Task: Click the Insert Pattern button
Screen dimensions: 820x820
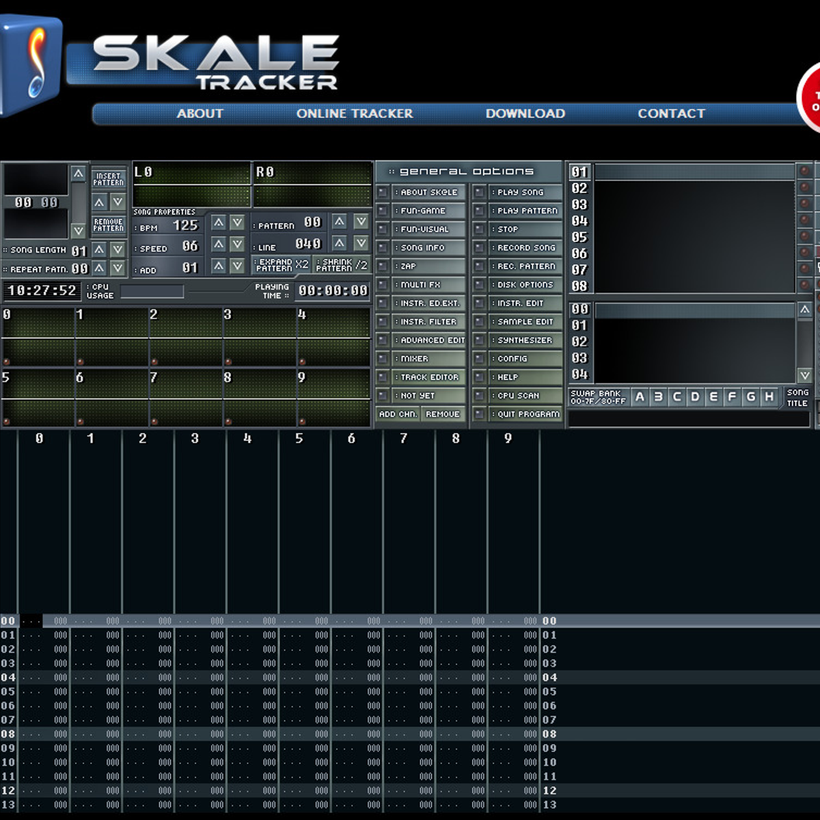Action: pos(109,179)
